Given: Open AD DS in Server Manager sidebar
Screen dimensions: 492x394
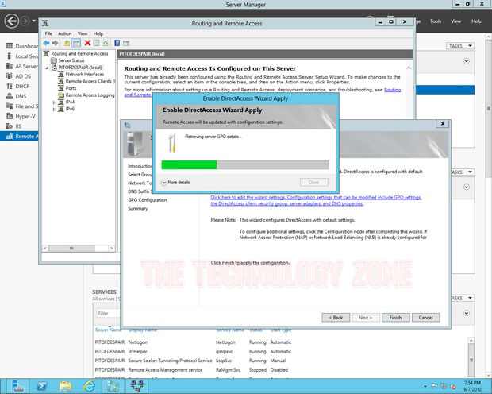Looking at the screenshot, I should coord(19,76).
